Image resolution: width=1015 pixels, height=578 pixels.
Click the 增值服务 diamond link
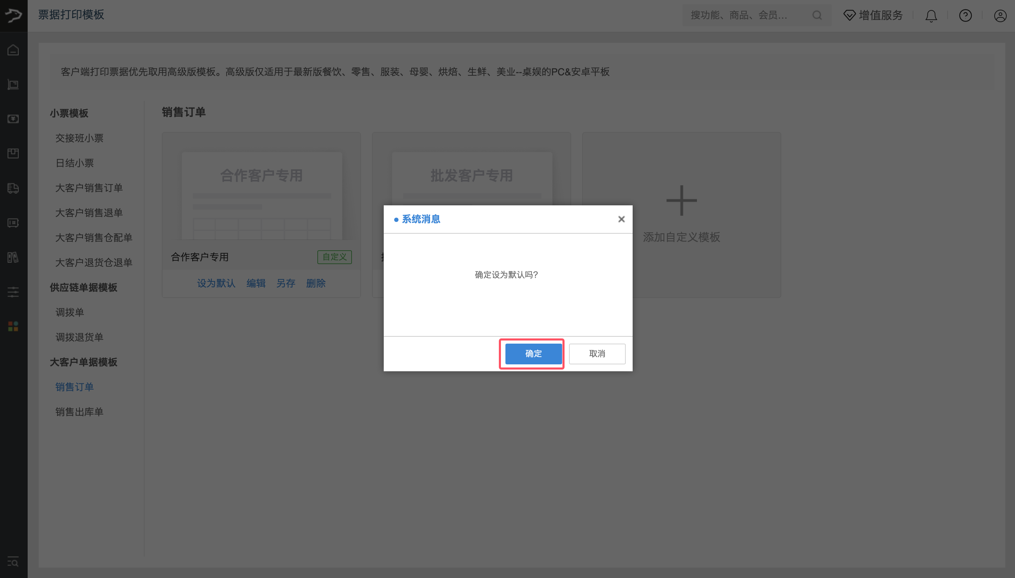(873, 16)
